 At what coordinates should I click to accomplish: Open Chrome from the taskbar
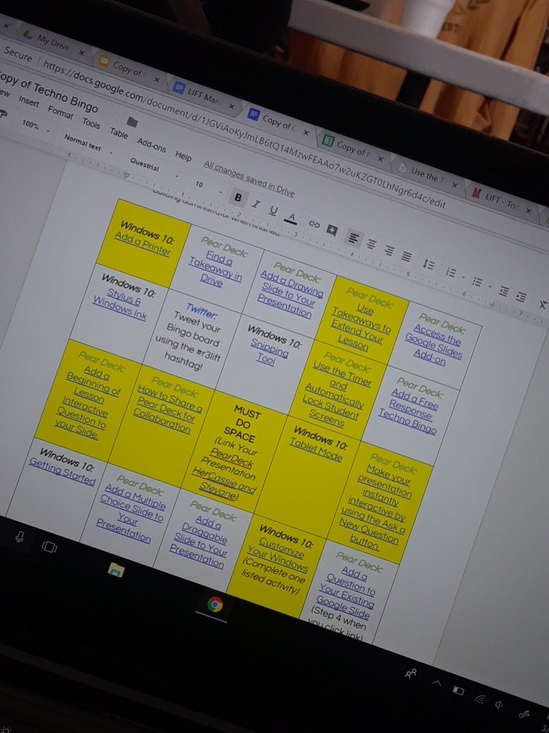click(x=215, y=605)
